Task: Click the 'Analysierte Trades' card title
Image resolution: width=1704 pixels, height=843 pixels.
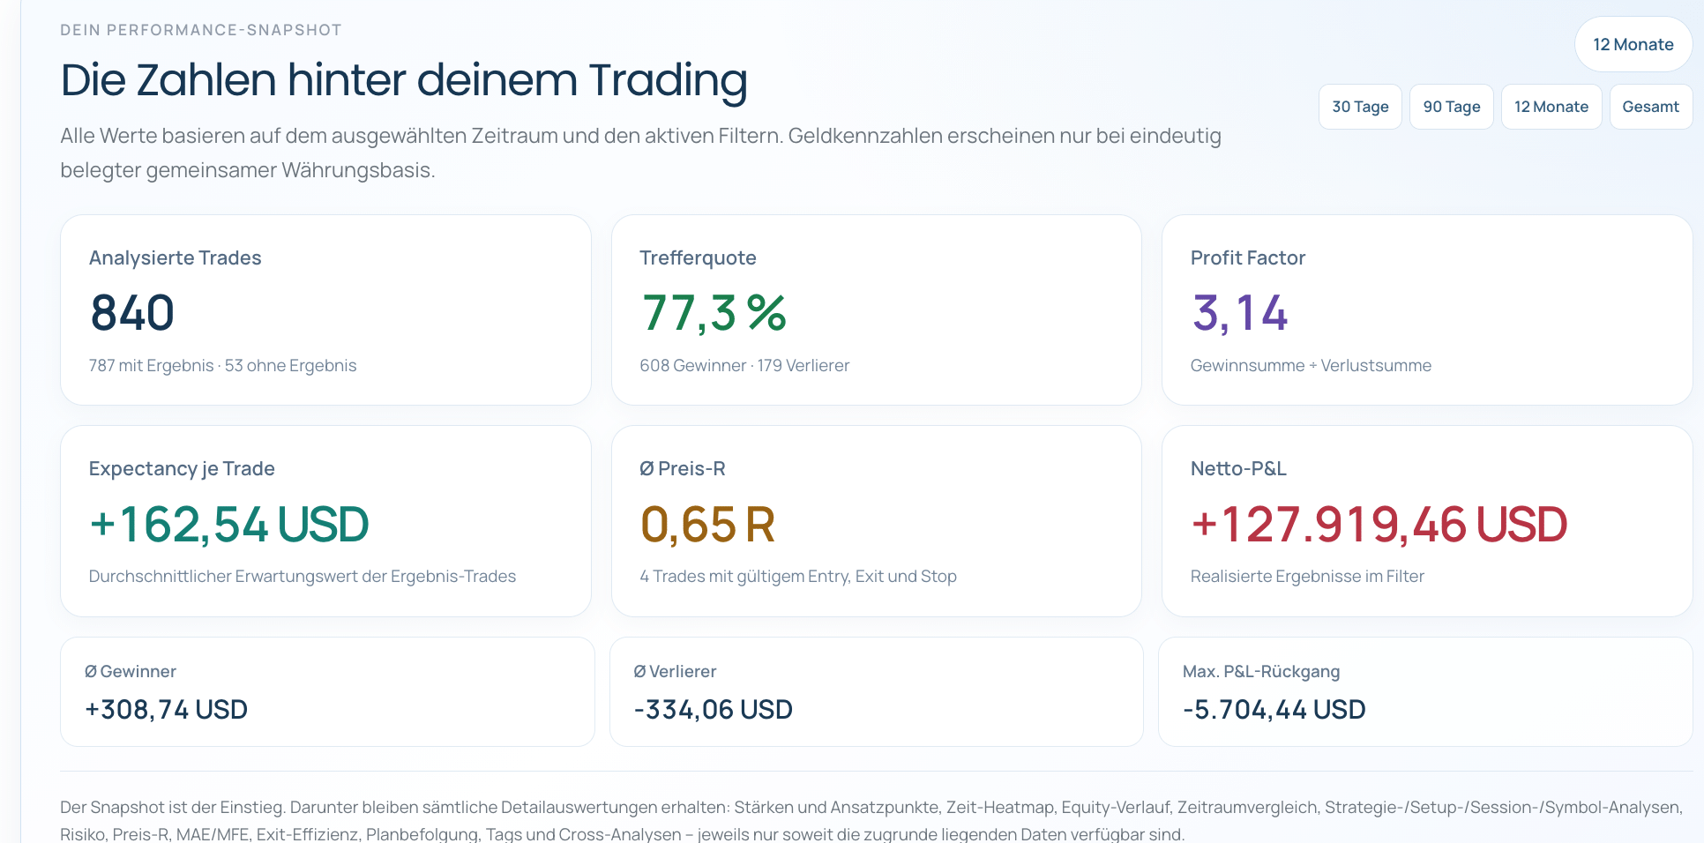Action: pyautogui.click(x=176, y=257)
